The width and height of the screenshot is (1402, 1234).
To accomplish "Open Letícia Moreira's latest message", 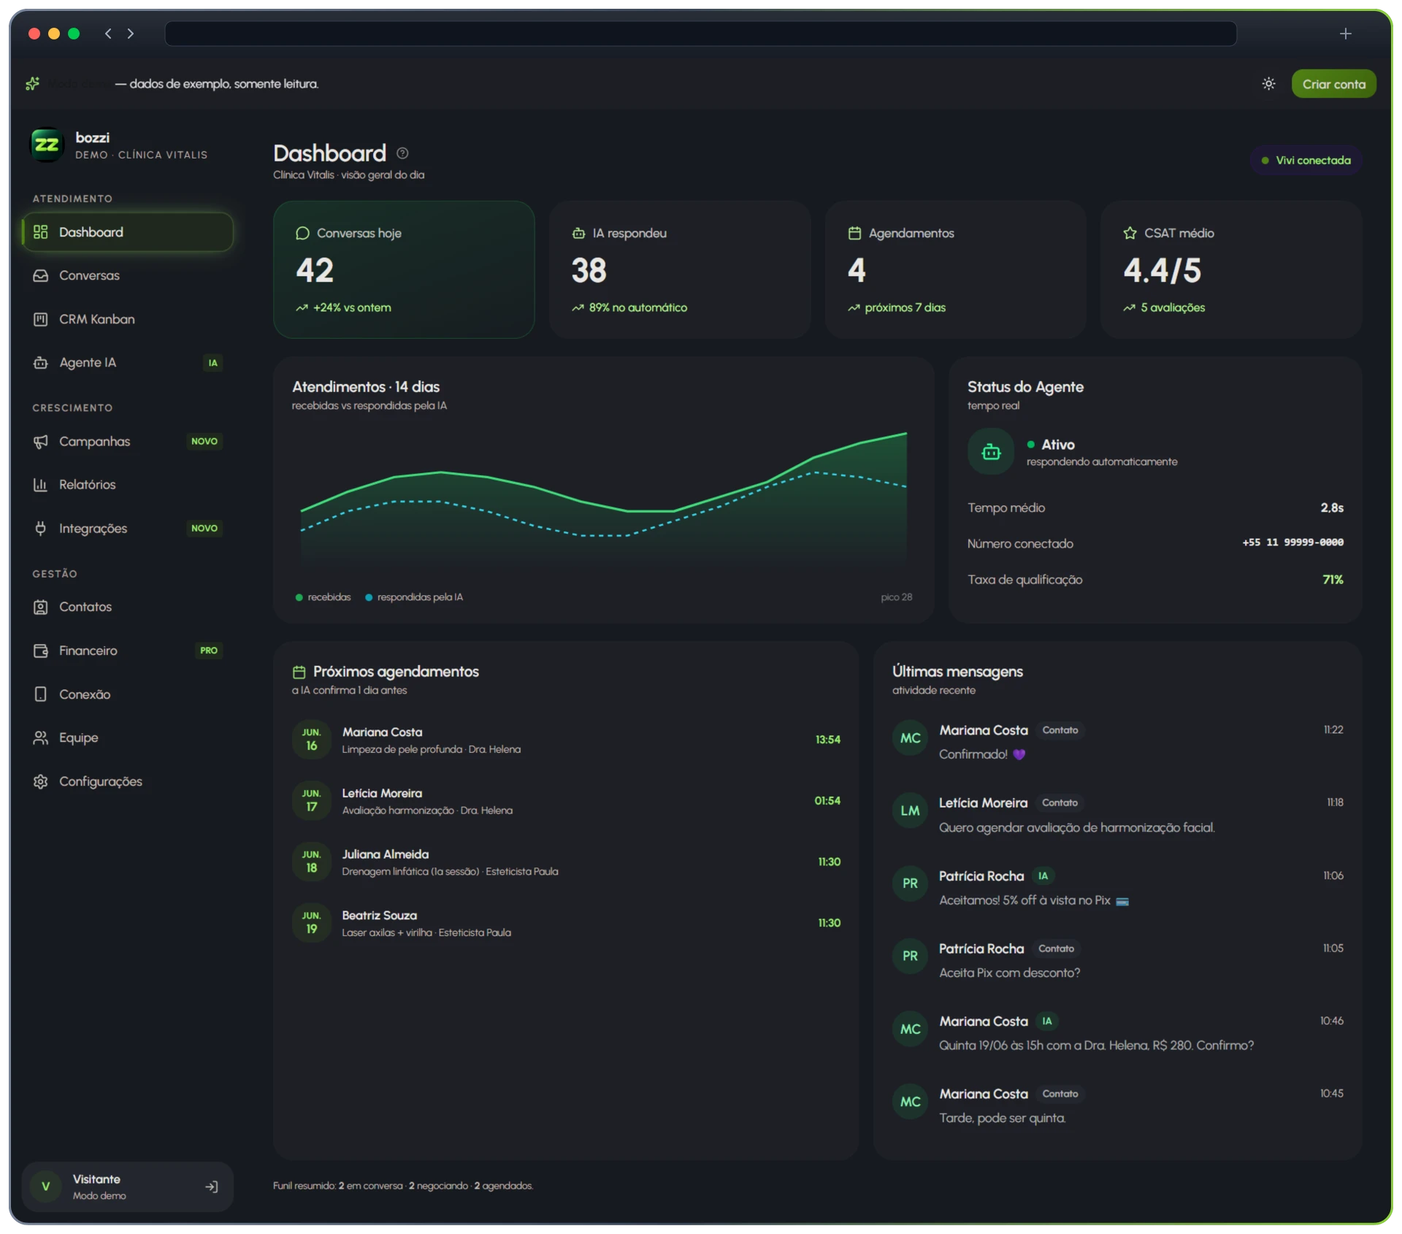I will [1117, 815].
